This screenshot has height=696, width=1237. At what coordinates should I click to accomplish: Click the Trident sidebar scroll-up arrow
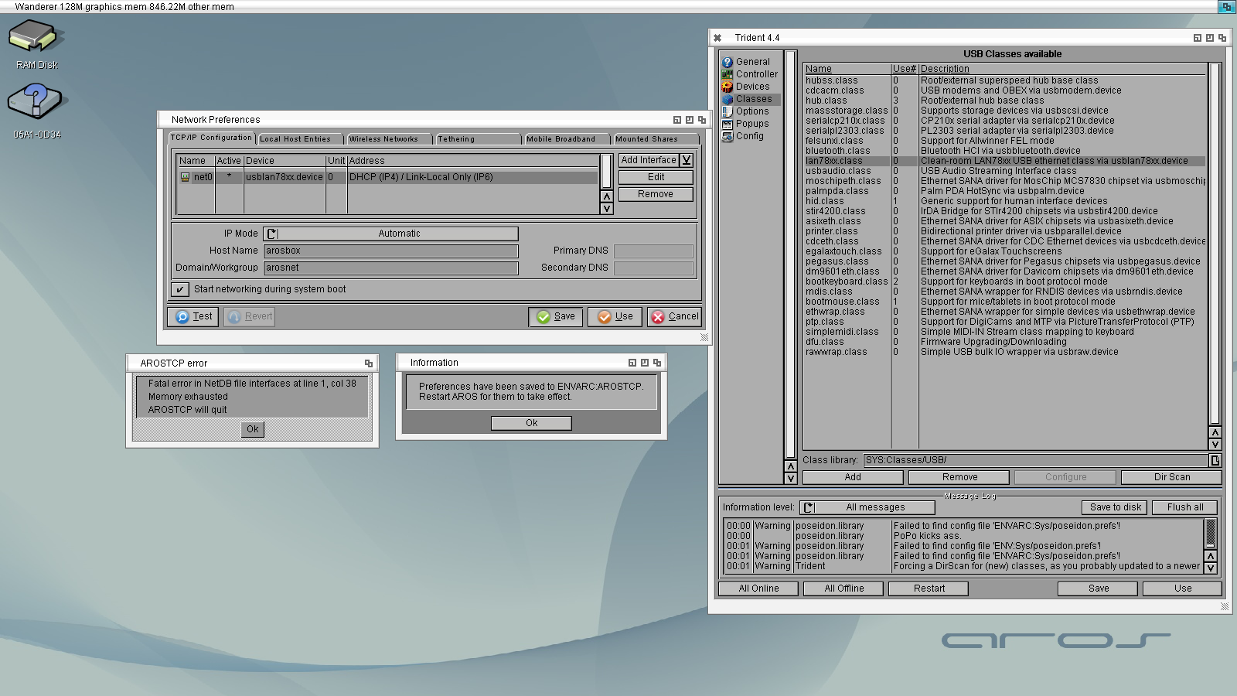coord(790,466)
